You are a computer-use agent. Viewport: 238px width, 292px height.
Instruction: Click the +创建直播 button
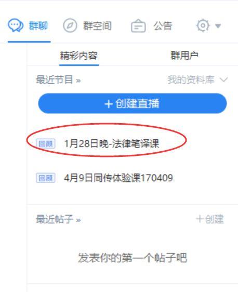[x=133, y=103]
